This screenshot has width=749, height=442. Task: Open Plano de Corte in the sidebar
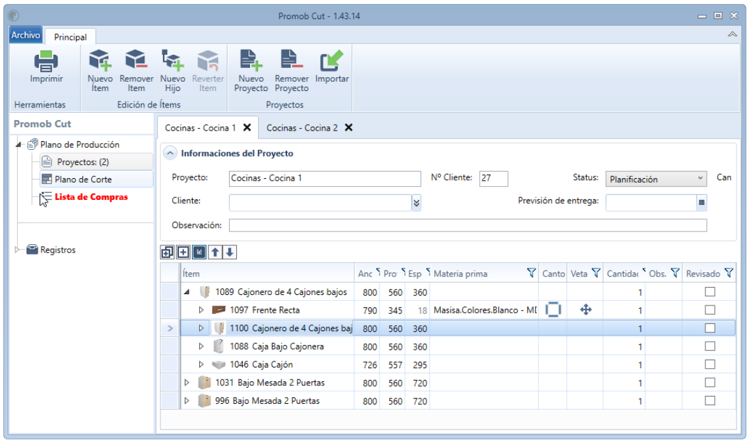pyautogui.click(x=83, y=179)
